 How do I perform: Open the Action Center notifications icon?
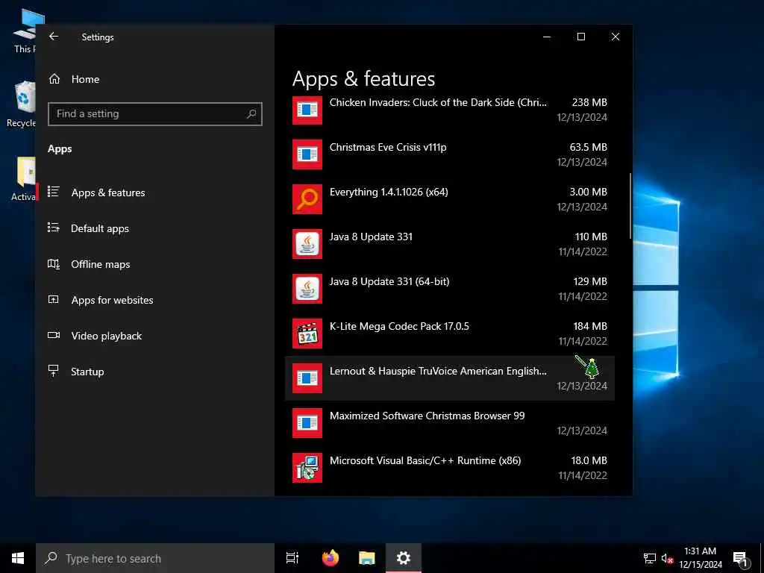pyautogui.click(x=741, y=558)
